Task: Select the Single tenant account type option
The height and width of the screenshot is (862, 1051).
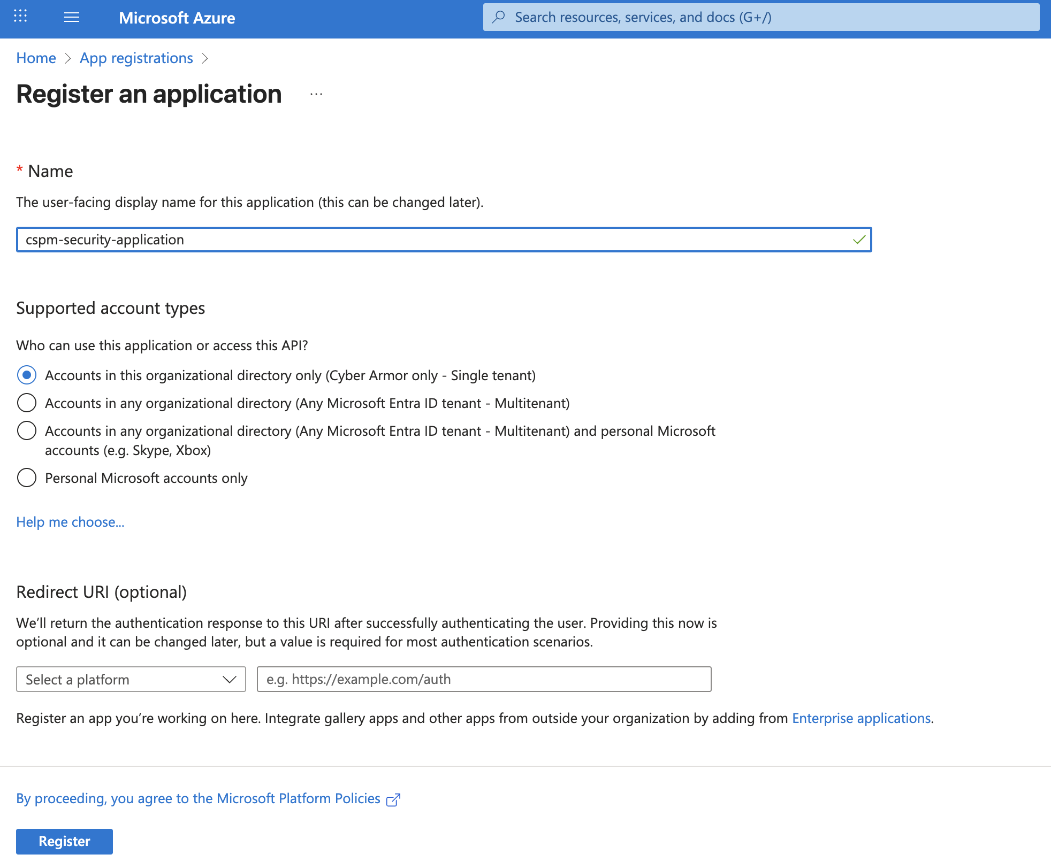Action: point(27,375)
